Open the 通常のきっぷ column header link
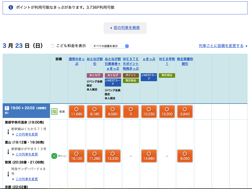 (77, 61)
